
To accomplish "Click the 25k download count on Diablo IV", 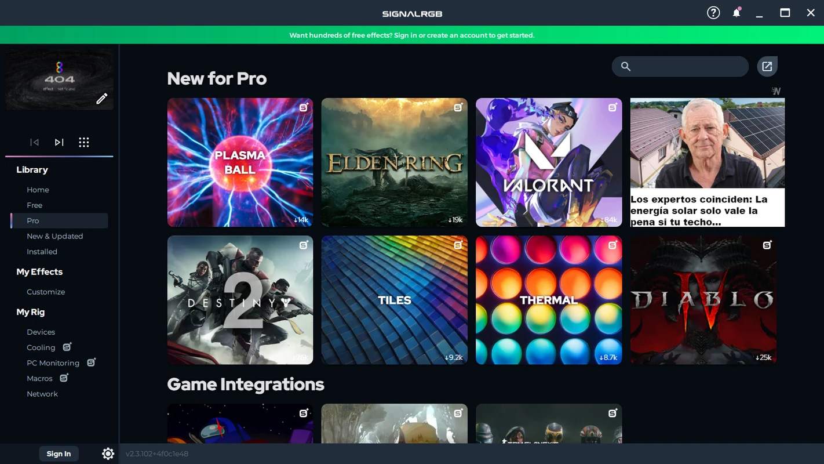I will 763,357.
